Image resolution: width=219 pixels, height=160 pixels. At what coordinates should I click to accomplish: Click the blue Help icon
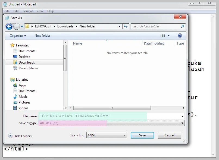click(180, 36)
